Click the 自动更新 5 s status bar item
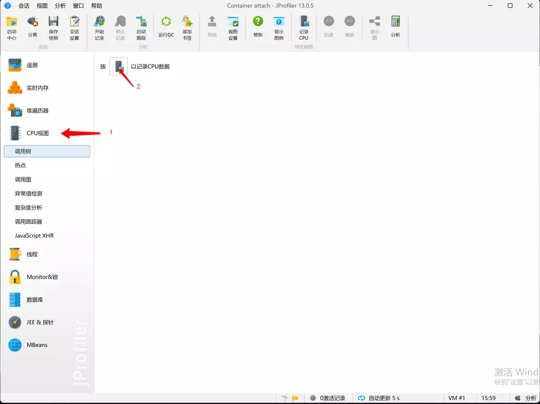The image size is (540, 404). pyautogui.click(x=379, y=398)
